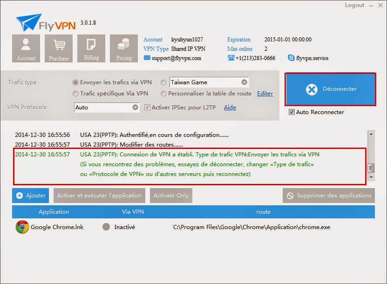Screen dimensions: 387x284
Task: Click the telephone icon next to the support number
Action: [x=231, y=58]
